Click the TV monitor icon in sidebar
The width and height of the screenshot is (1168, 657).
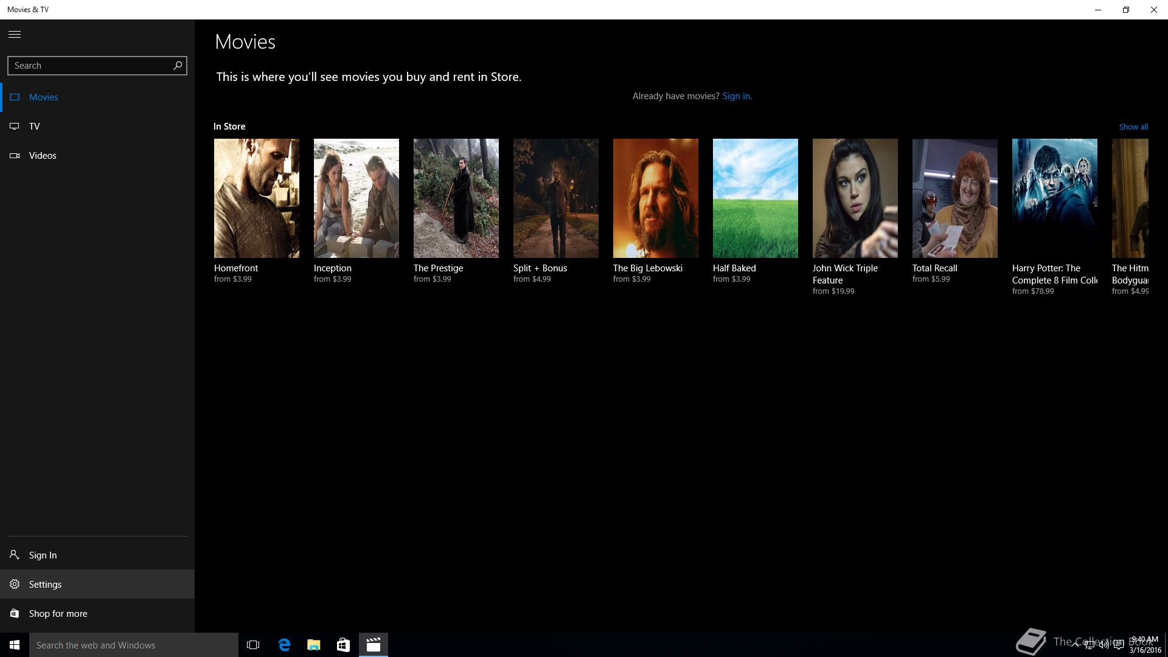click(x=15, y=127)
